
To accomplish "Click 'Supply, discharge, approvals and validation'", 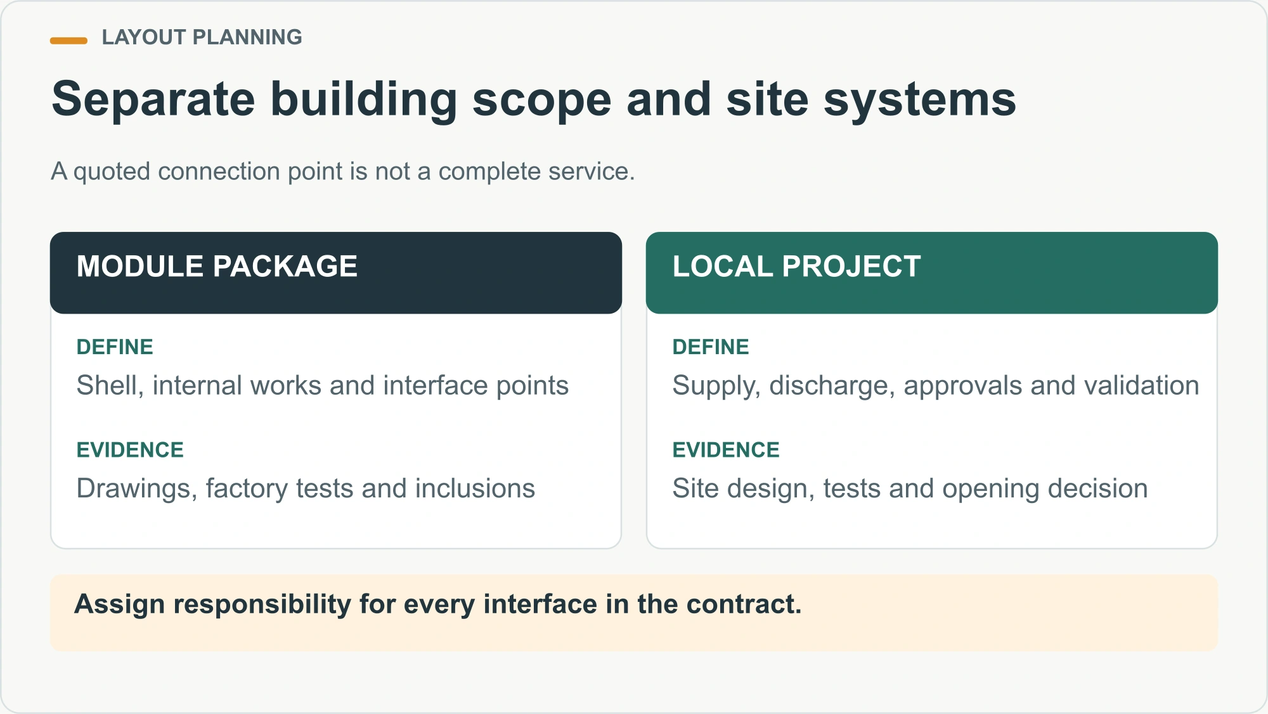I will 936,386.
